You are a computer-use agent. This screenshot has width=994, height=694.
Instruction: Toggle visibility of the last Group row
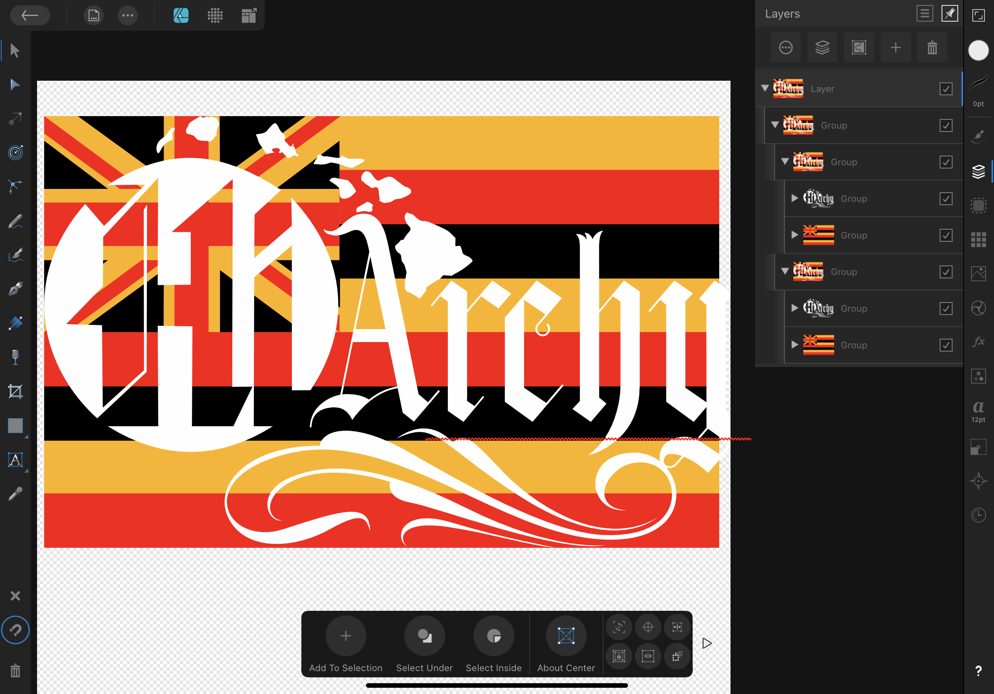[946, 345]
